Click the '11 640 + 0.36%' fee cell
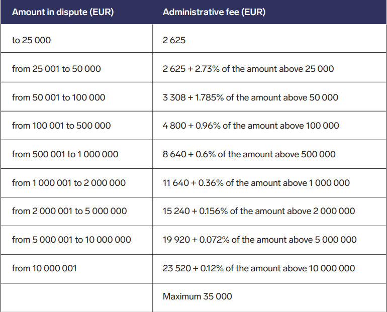 coord(269,183)
